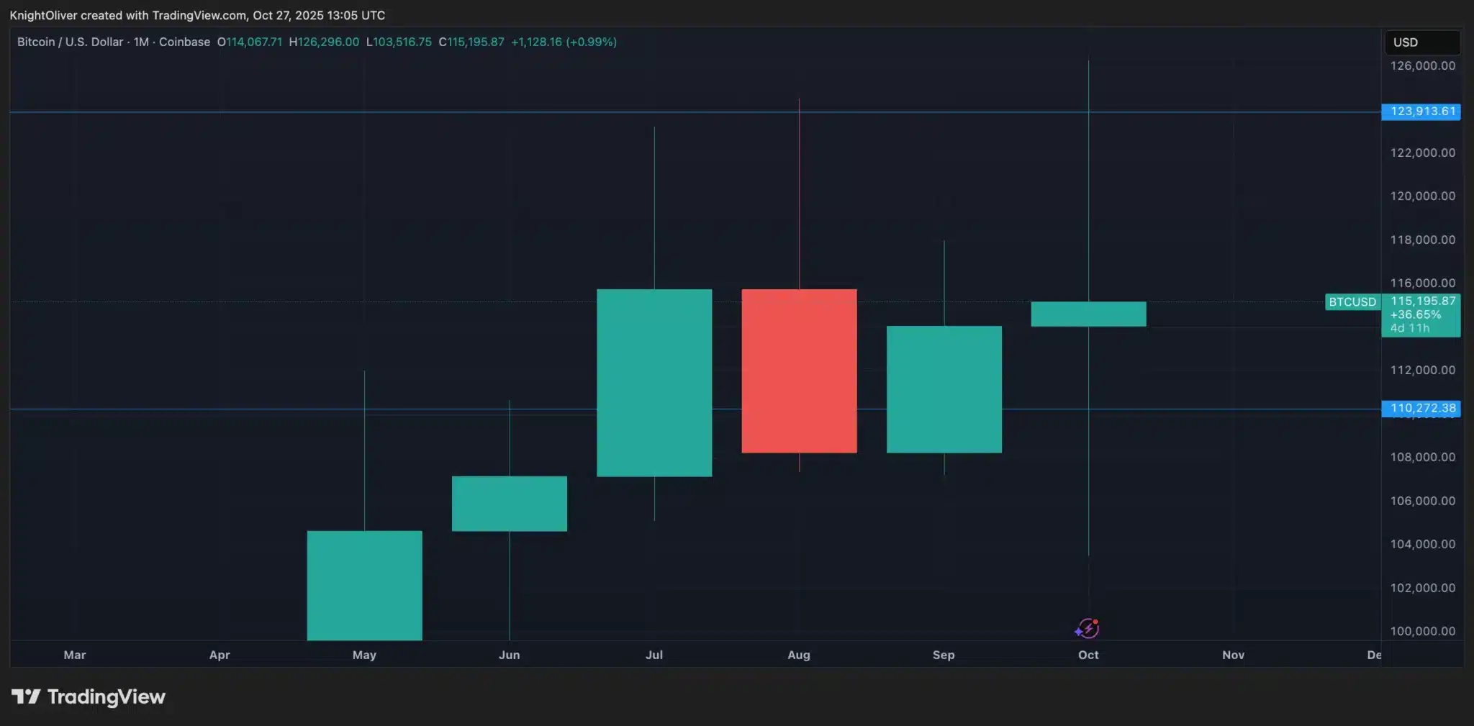Click the Jul label on time axis
Image resolution: width=1474 pixels, height=726 pixels.
(654, 655)
